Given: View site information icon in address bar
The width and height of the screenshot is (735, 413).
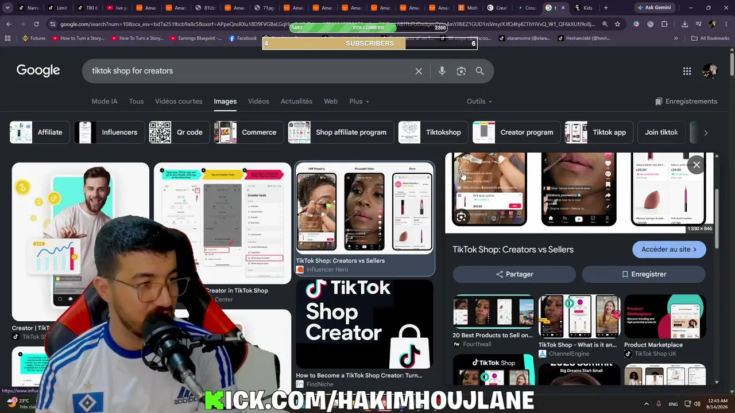Looking at the screenshot, I should (53, 24).
